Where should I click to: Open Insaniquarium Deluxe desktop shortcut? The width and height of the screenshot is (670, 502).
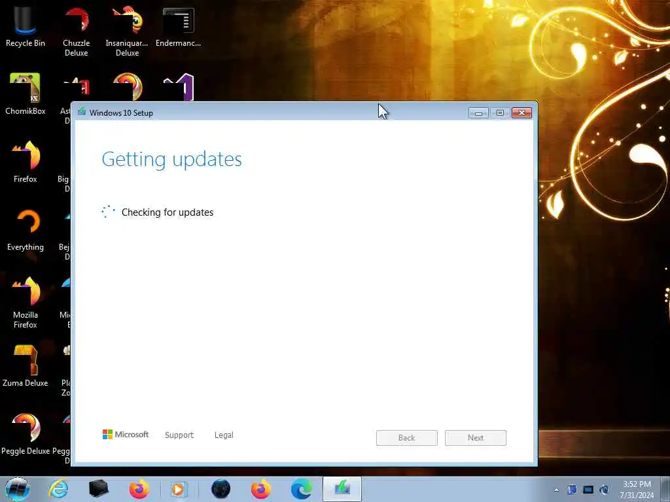tap(127, 30)
